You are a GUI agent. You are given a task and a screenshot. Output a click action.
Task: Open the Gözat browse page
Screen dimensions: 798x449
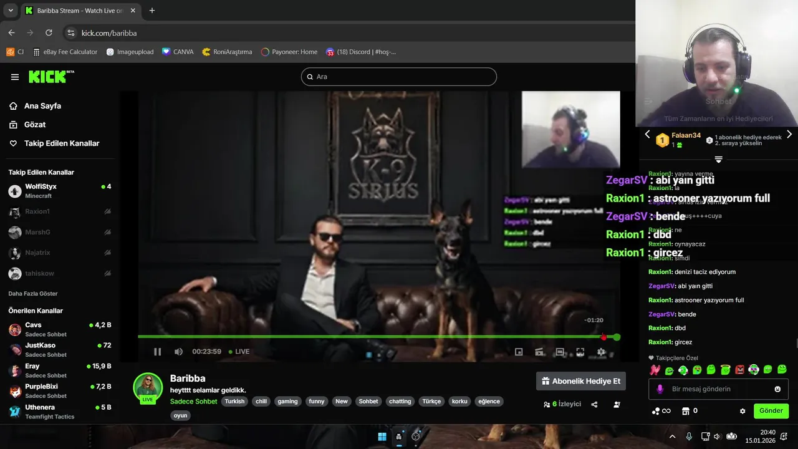pyautogui.click(x=28, y=125)
